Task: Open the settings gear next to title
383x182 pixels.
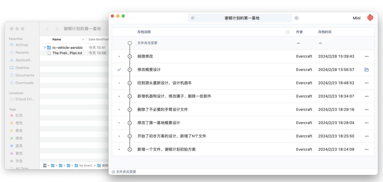Action: [296, 18]
